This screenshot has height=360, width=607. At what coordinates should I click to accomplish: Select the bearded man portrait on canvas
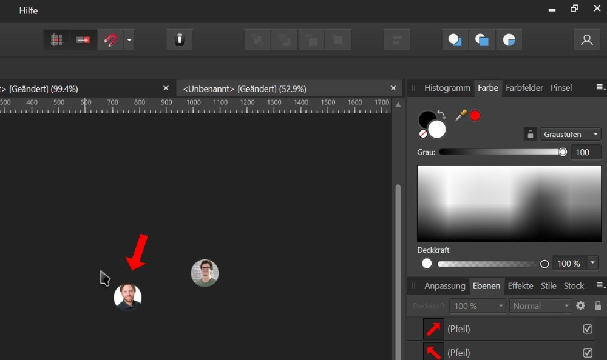coord(127,297)
